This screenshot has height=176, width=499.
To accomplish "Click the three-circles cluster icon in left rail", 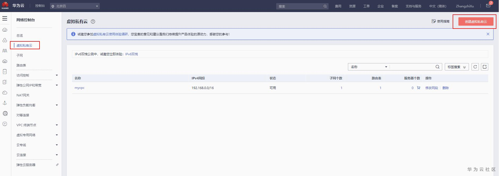I will coord(5,40).
